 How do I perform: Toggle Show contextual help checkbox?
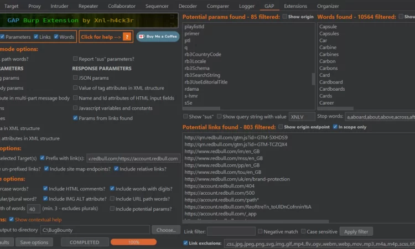point(12,219)
